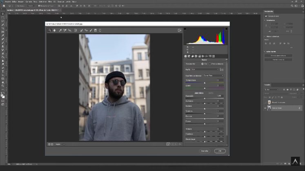305x171 pixels.
Task: Click the first Quick Actions button in Properties
Action: pos(278,56)
